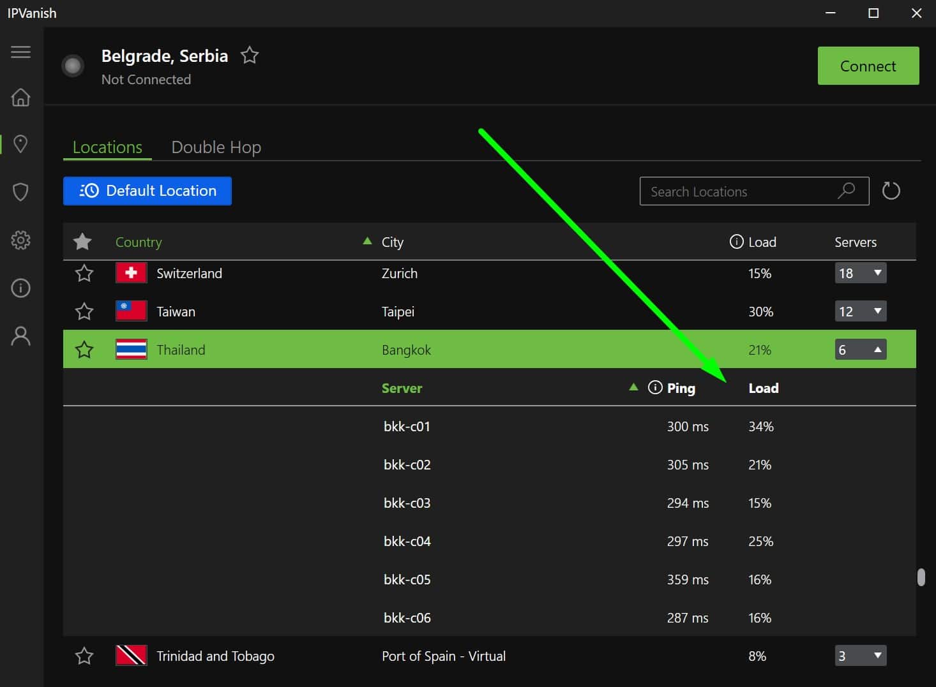Sort servers by the Server column header
This screenshot has height=687, width=936.
coord(402,388)
